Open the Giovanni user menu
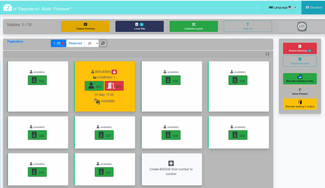325x188 pixels. [x=314, y=7]
